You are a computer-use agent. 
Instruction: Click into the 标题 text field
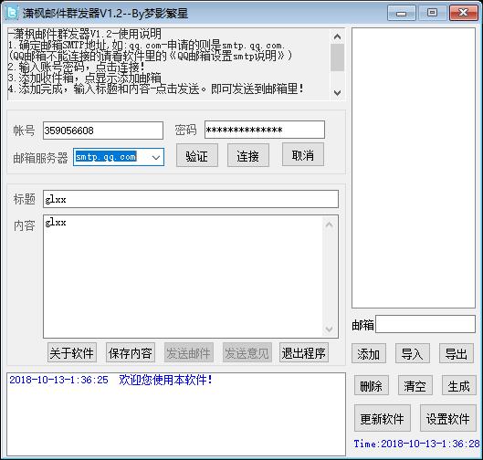click(191, 199)
